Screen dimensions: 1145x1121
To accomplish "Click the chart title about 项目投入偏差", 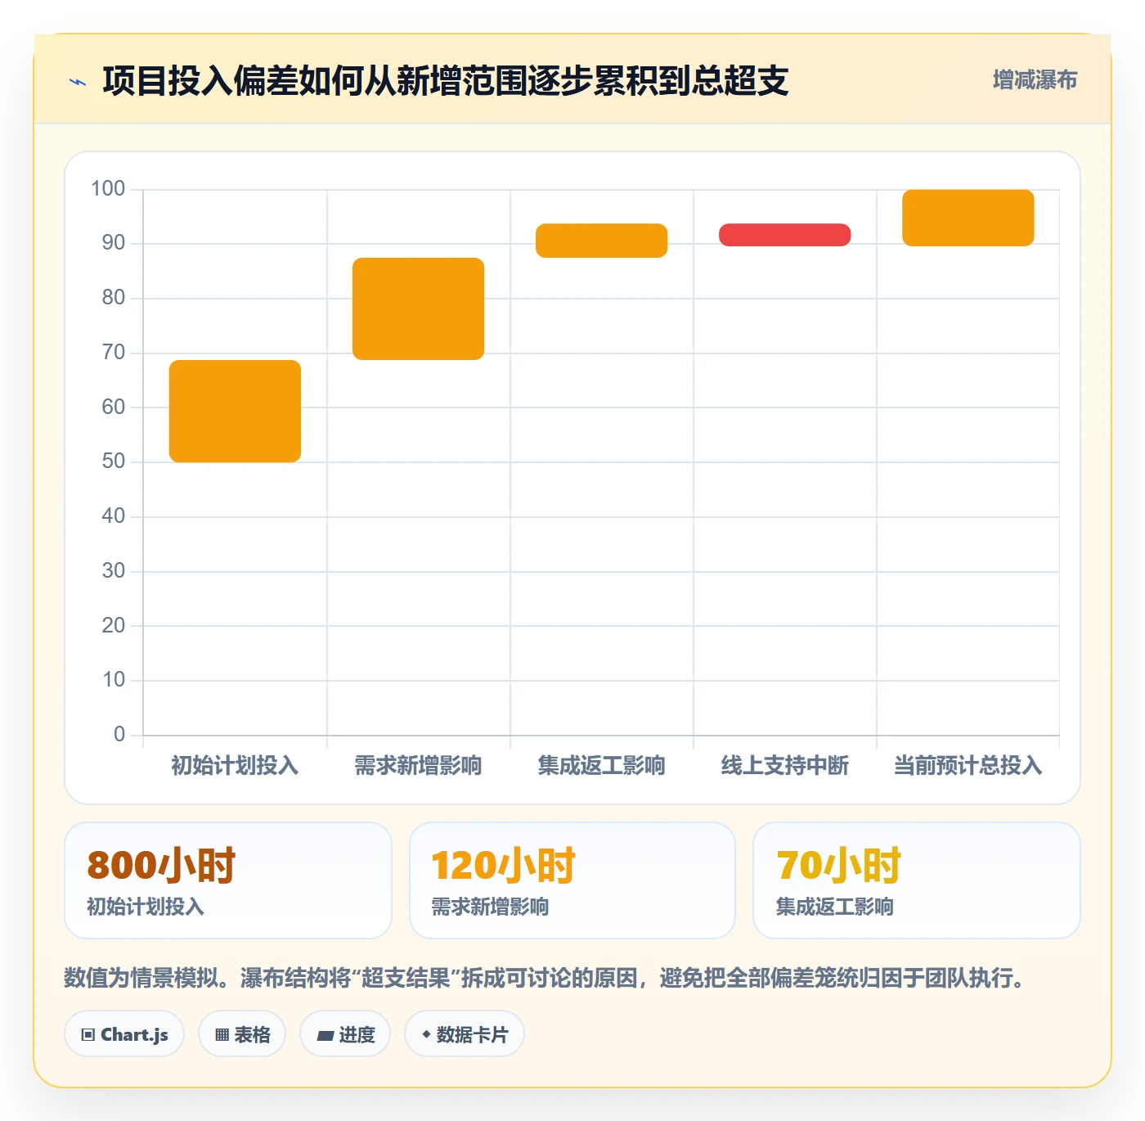I will (446, 81).
